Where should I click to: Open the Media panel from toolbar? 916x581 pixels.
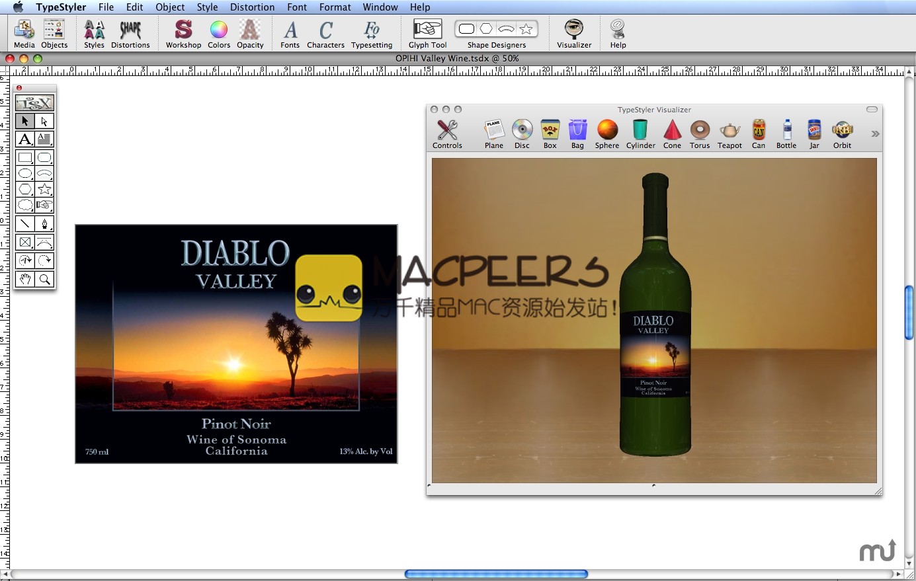point(24,34)
